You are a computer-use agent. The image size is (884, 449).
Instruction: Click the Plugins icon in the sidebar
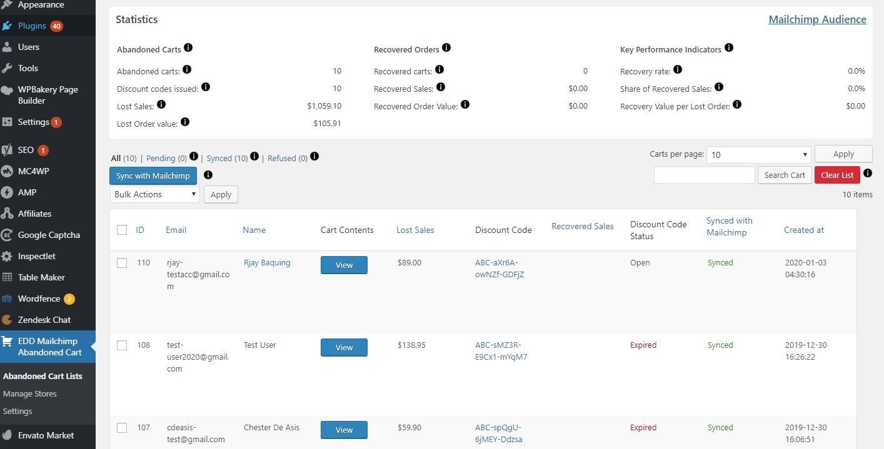coord(7,26)
